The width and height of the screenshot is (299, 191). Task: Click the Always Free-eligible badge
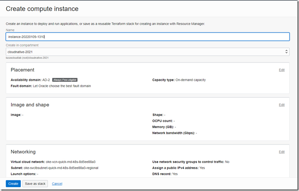click(x=65, y=80)
